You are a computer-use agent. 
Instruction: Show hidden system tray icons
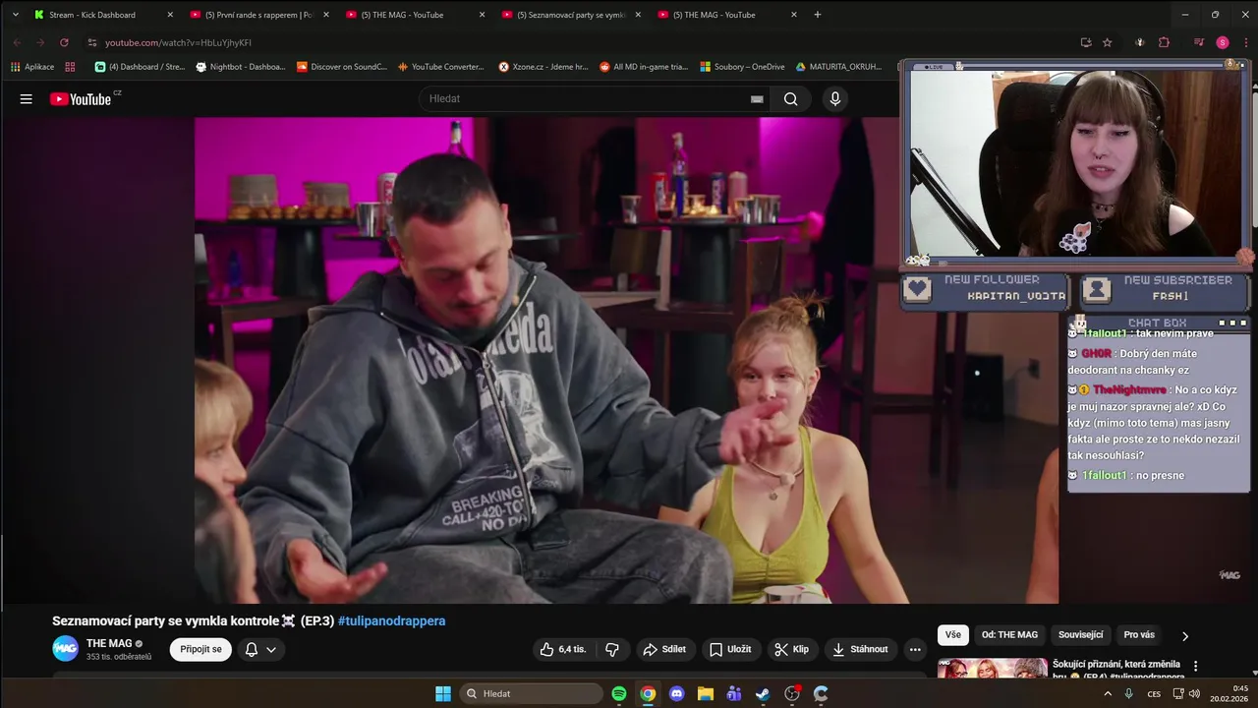(1108, 693)
